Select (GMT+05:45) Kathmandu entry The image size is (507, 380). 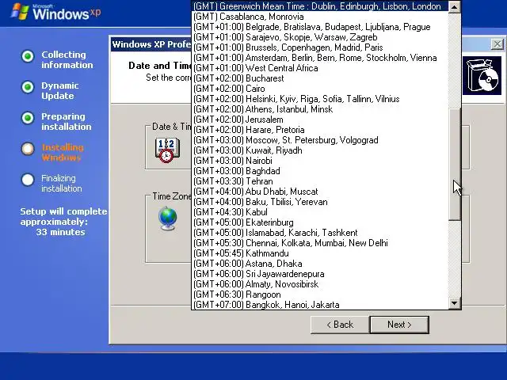pyautogui.click(x=320, y=253)
